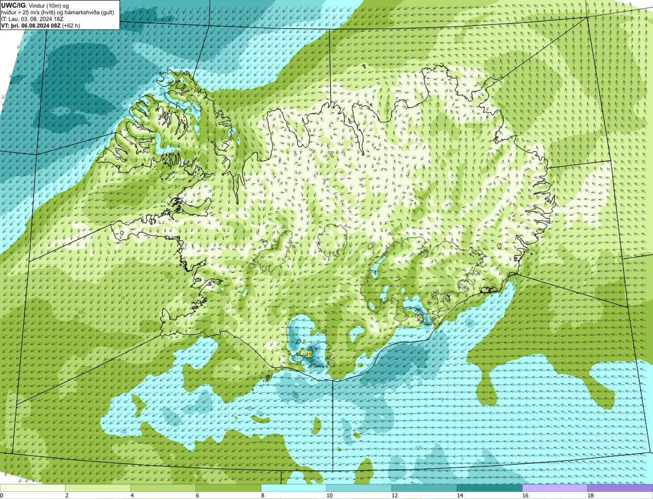Click the purple swatch above 18 m/s
Screen dimensions: 653x499
tap(620, 488)
